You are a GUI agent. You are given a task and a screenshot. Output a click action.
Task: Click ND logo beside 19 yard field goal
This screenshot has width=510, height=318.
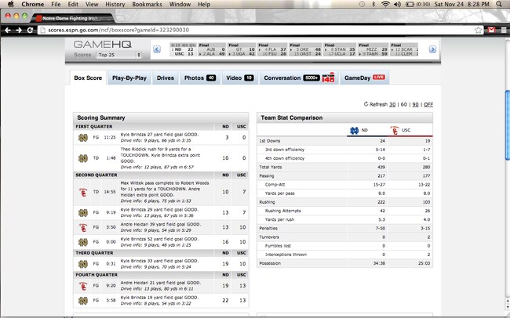(83, 301)
